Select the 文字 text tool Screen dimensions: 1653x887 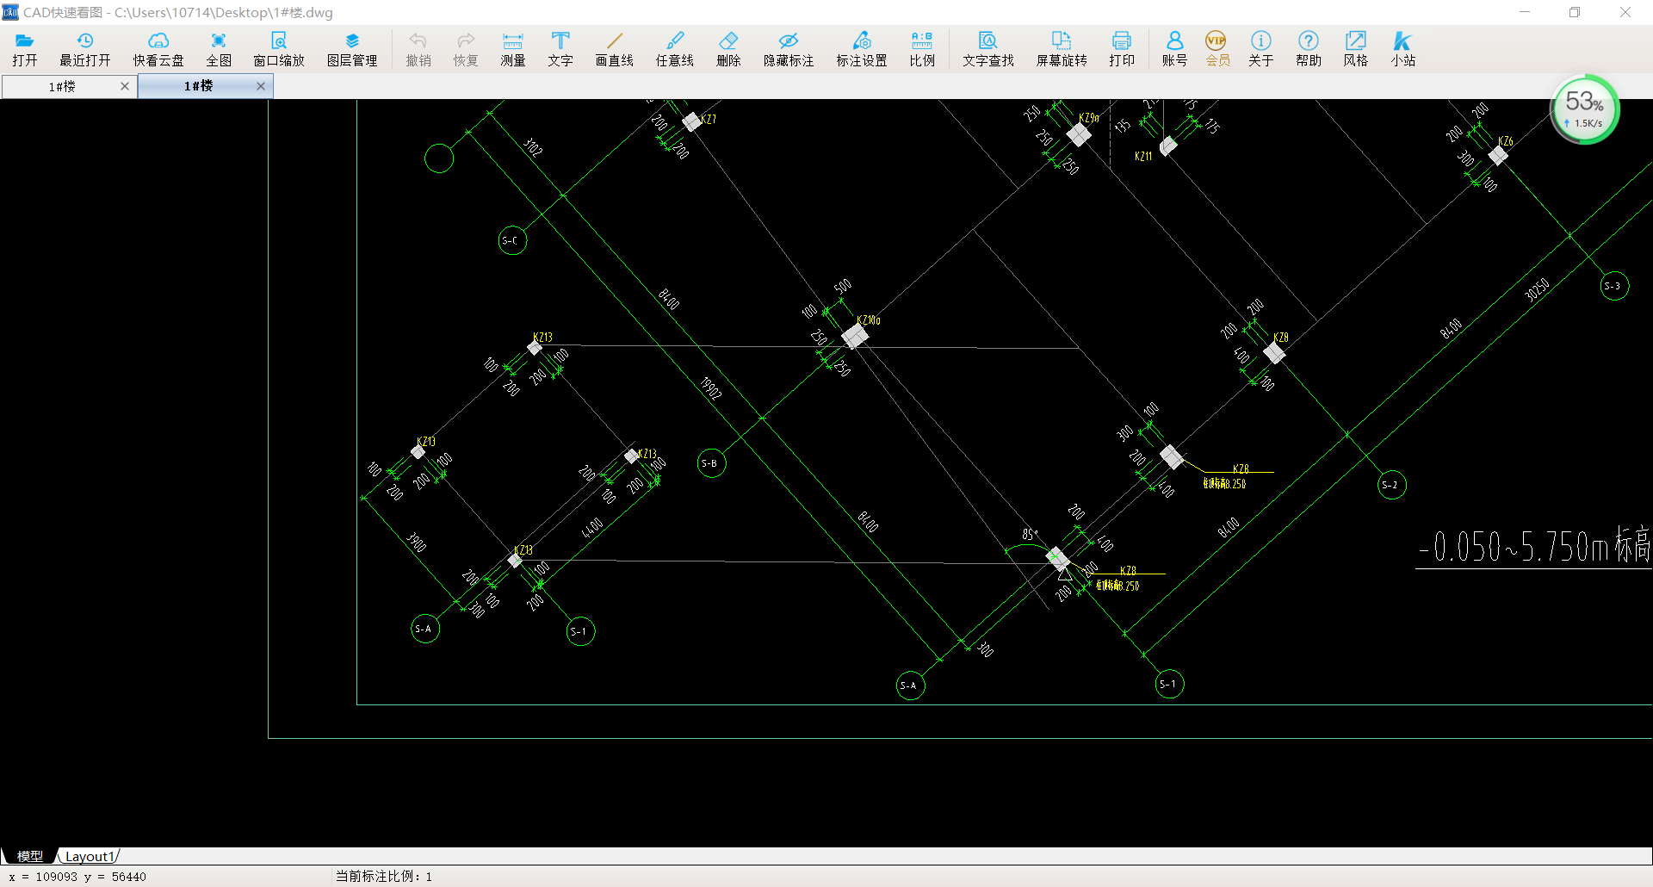point(560,48)
